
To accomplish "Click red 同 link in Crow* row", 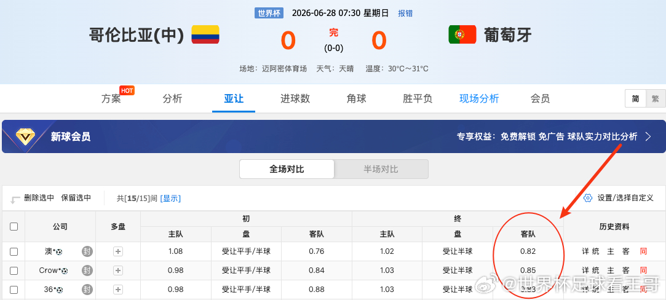I will [643, 270].
